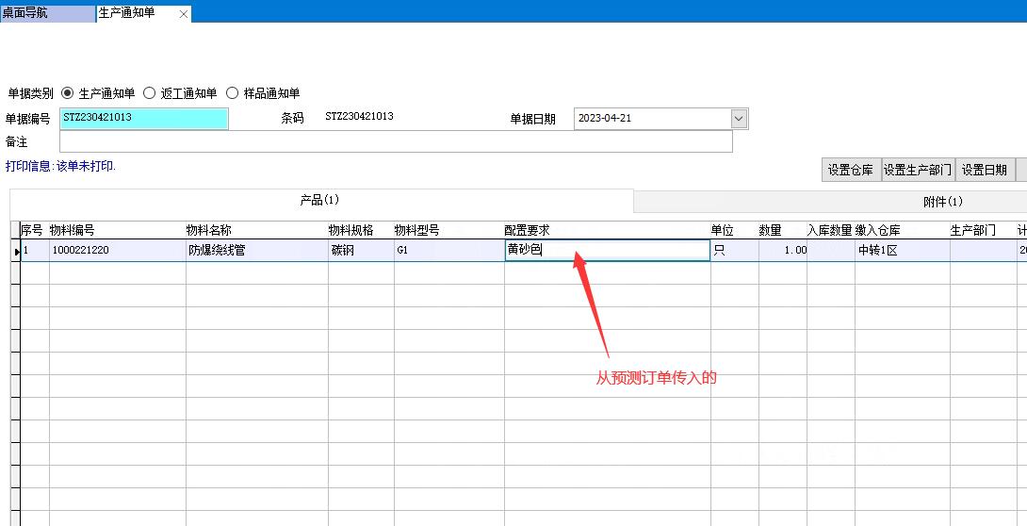1027x526 pixels.
Task: Click the 单据编号 input field
Action: (143, 119)
